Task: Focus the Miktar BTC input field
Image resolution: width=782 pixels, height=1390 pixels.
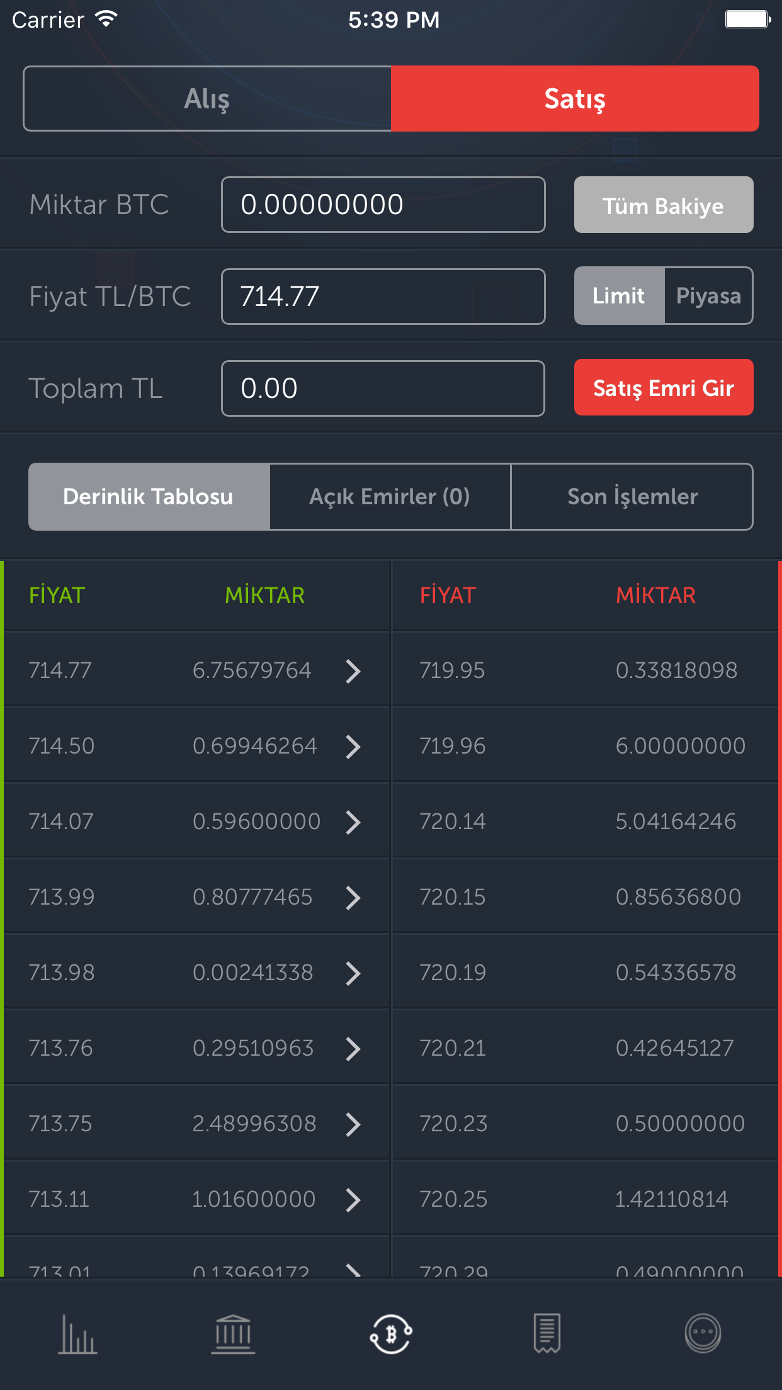Action: tap(383, 205)
